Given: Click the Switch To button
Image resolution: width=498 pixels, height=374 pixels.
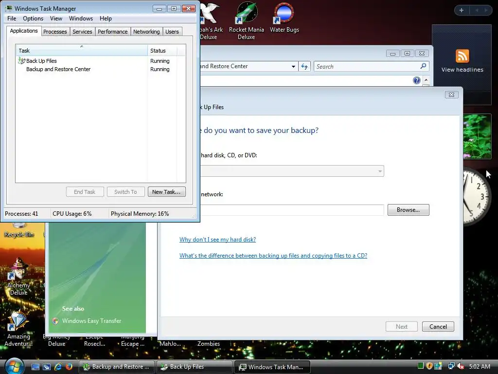Looking at the screenshot, I should point(126,192).
